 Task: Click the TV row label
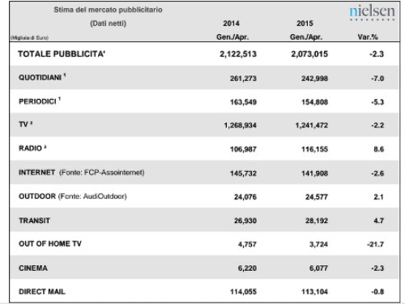point(26,124)
